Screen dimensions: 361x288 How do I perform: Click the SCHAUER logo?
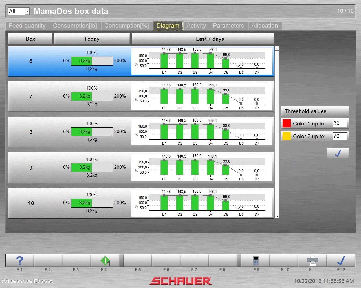(x=180, y=281)
